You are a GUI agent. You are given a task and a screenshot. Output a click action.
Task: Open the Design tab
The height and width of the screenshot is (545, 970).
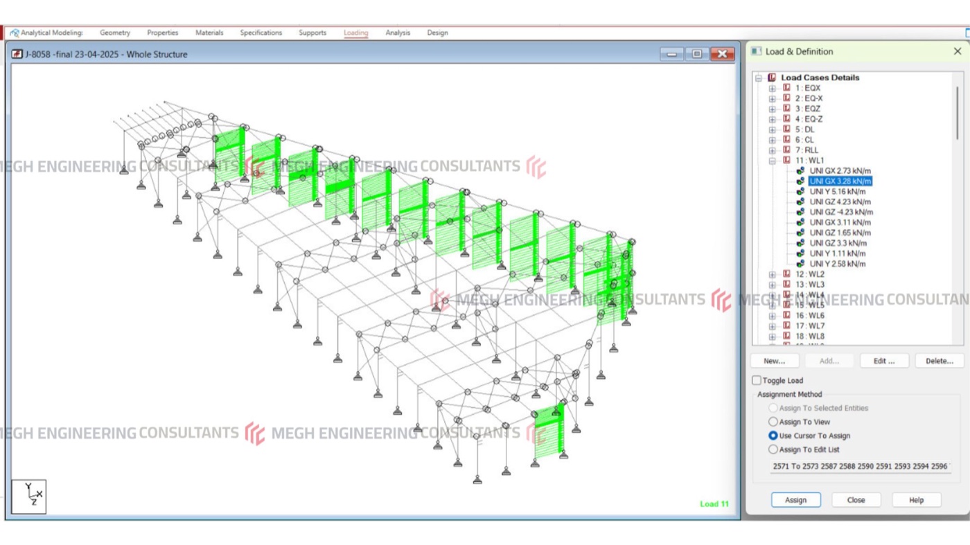pyautogui.click(x=437, y=33)
